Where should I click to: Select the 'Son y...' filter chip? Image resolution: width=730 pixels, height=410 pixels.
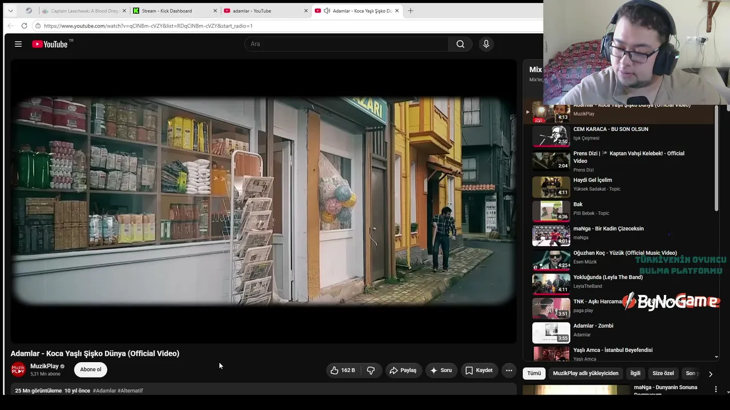coord(692,373)
